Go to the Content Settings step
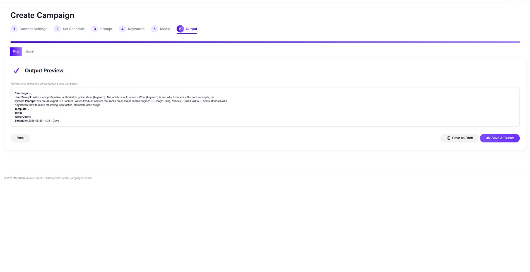 (x=33, y=29)
